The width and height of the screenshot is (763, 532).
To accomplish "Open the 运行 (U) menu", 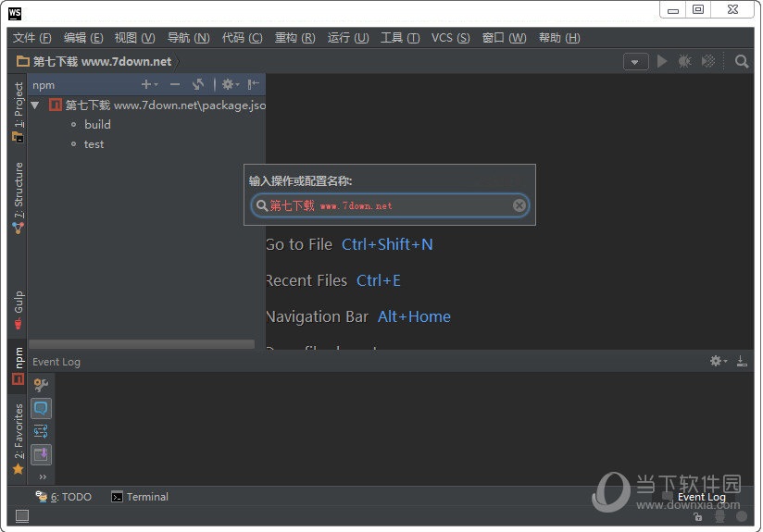I will point(348,38).
